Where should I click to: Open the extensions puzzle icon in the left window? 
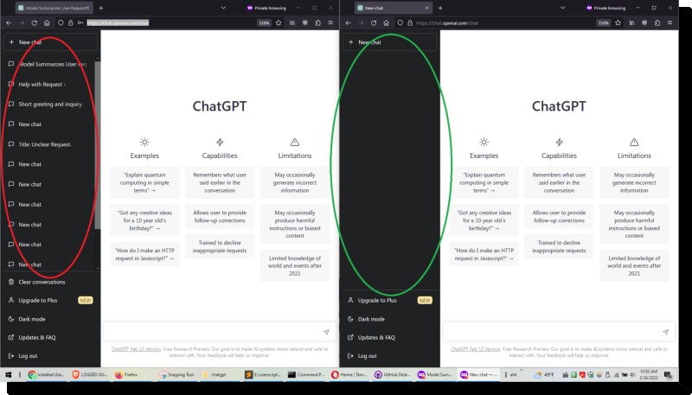pos(317,23)
